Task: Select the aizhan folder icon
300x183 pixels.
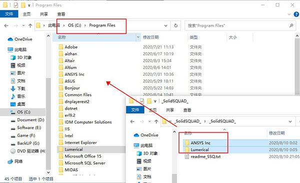Action: (61, 54)
